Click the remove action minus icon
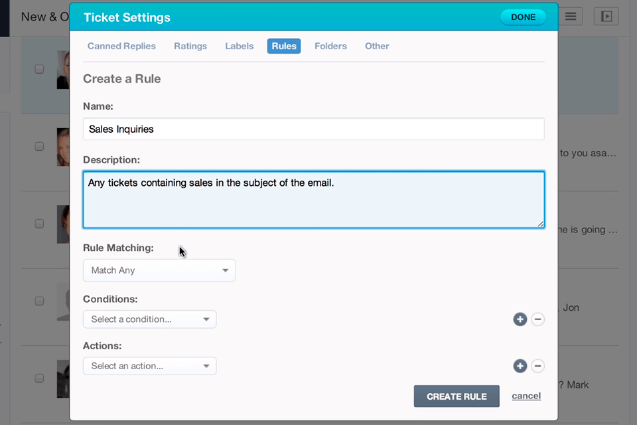 538,366
